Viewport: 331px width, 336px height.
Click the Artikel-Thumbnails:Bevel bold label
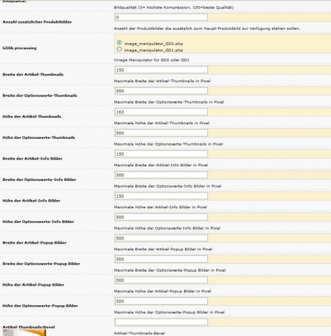click(x=29, y=327)
